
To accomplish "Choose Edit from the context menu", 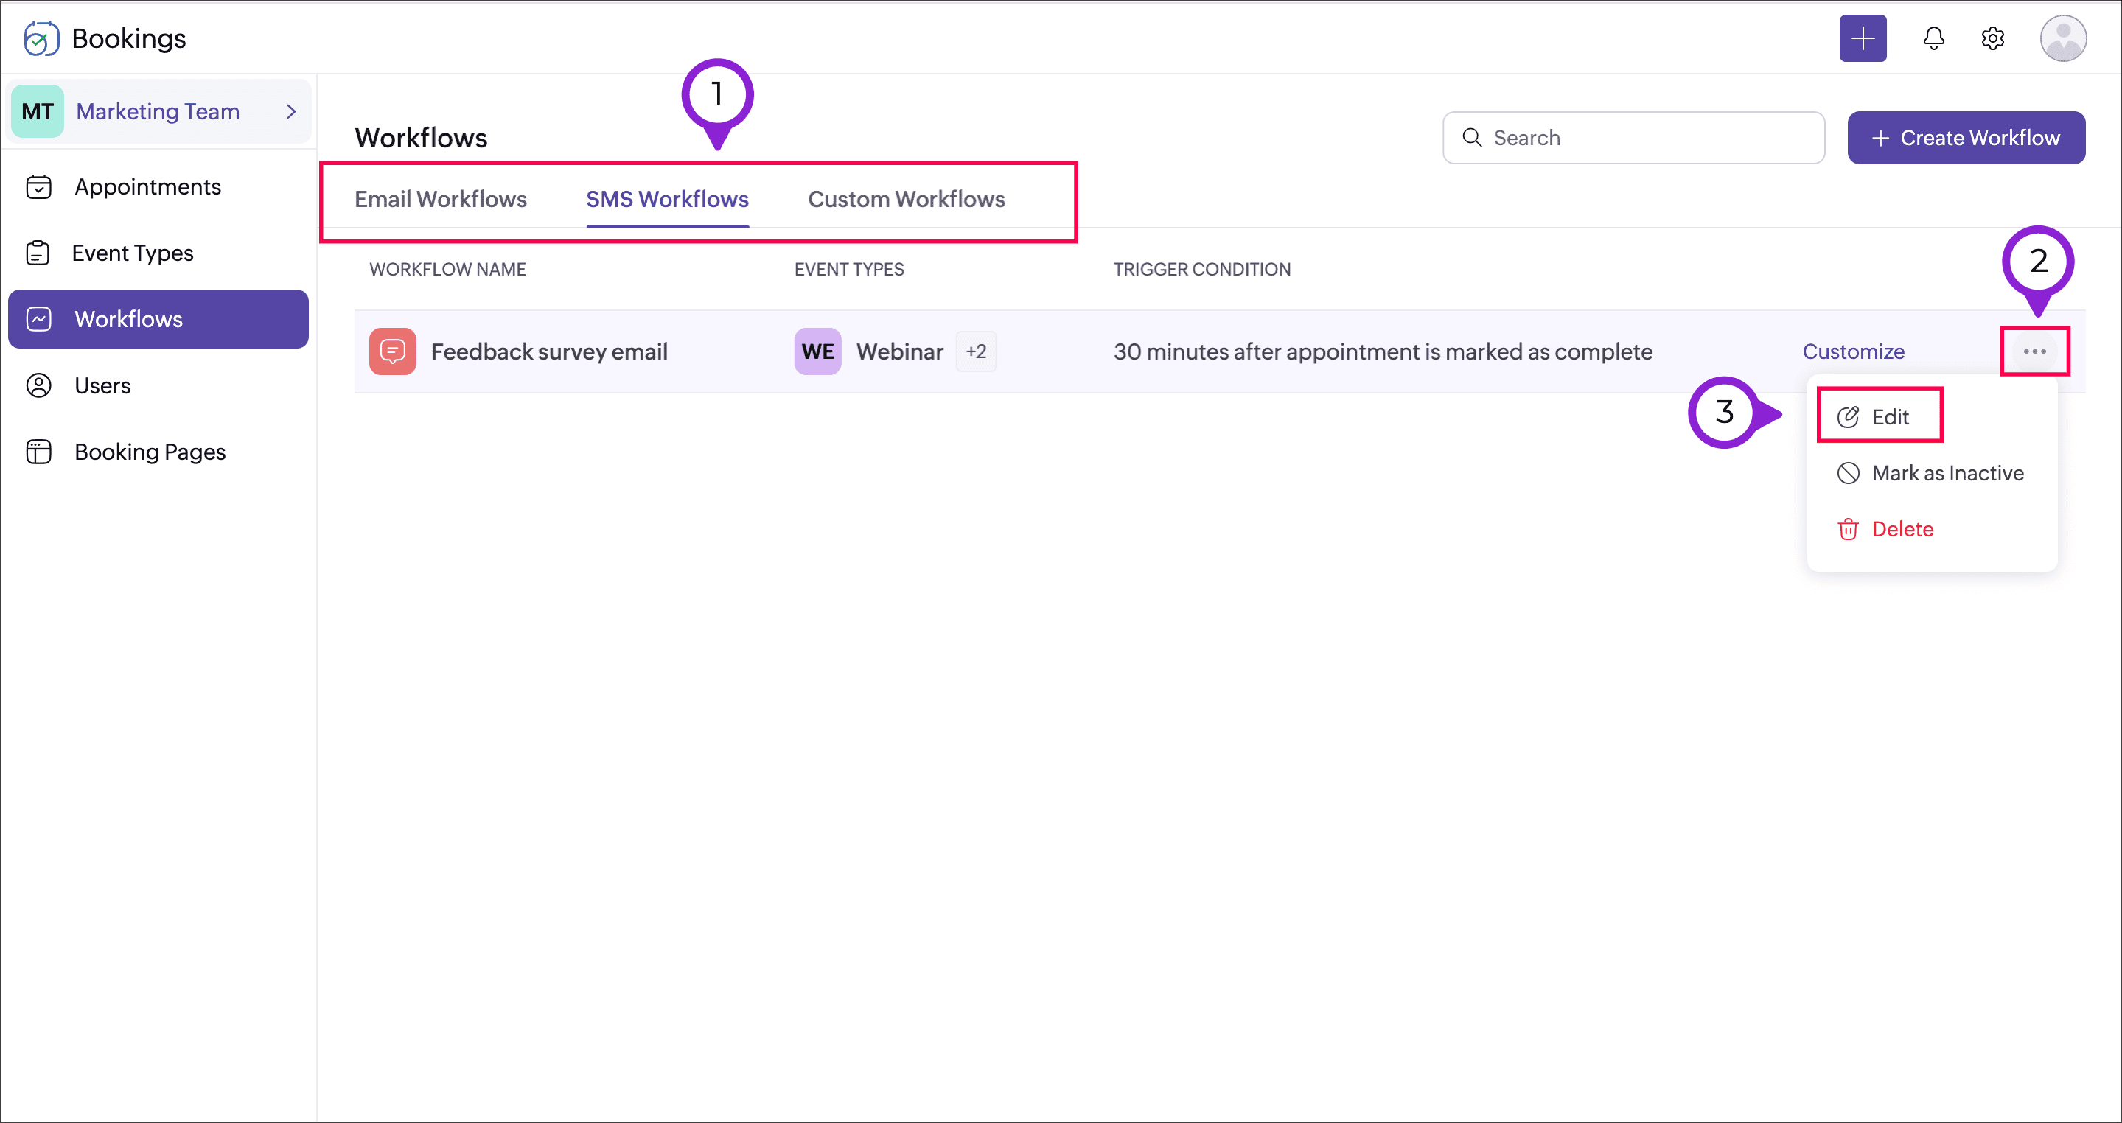I will click(1879, 416).
